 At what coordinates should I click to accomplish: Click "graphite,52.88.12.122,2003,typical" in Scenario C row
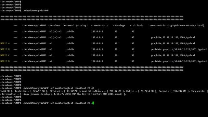[173, 55]
